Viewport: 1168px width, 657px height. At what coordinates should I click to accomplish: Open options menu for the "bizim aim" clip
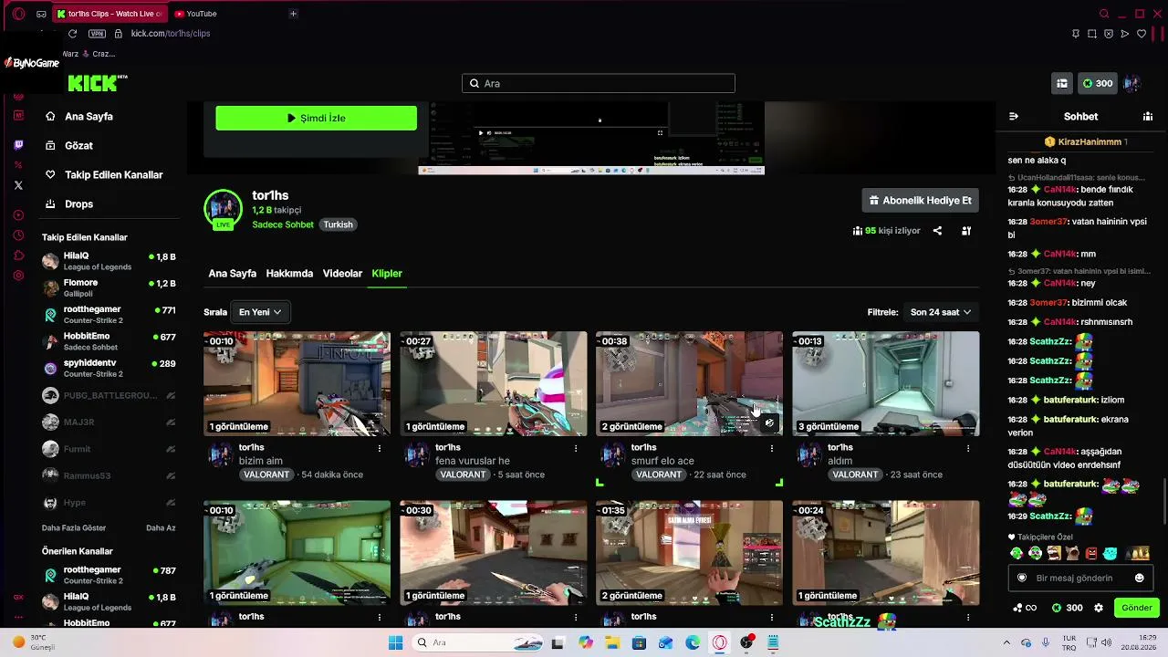pyautogui.click(x=380, y=448)
